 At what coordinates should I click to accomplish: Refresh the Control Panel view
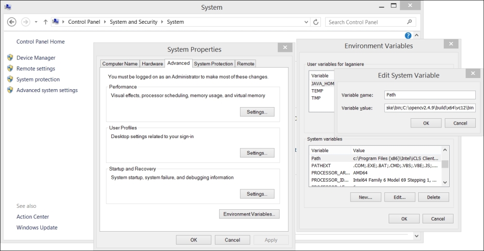(316, 22)
